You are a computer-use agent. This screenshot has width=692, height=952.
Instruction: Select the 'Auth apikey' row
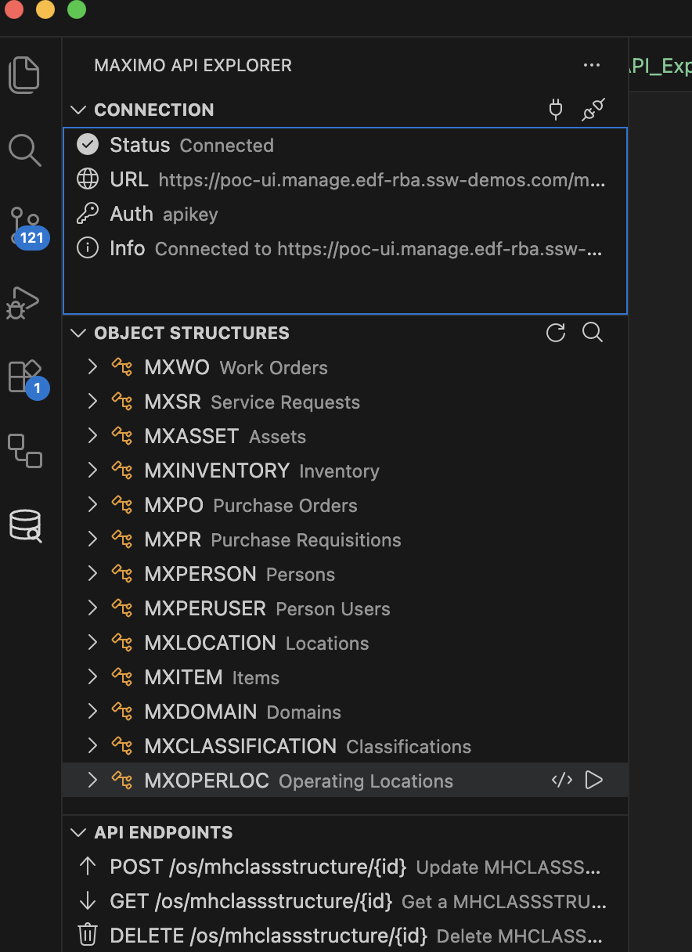[345, 214]
